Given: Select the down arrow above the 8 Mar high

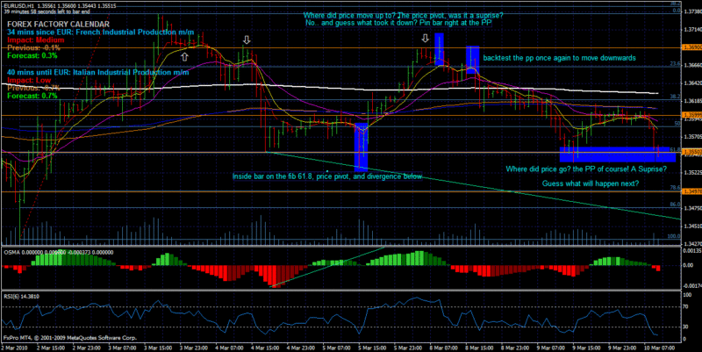Looking at the screenshot, I should pos(426,39).
